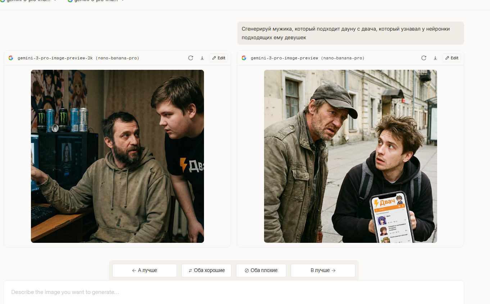Open the generated street image with phone
490x304 pixels.
(350, 156)
